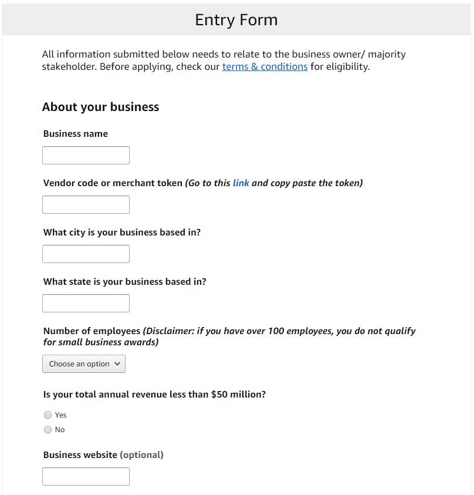Choose the No radio button for annual revenue
The image size is (474, 495).
48,430
